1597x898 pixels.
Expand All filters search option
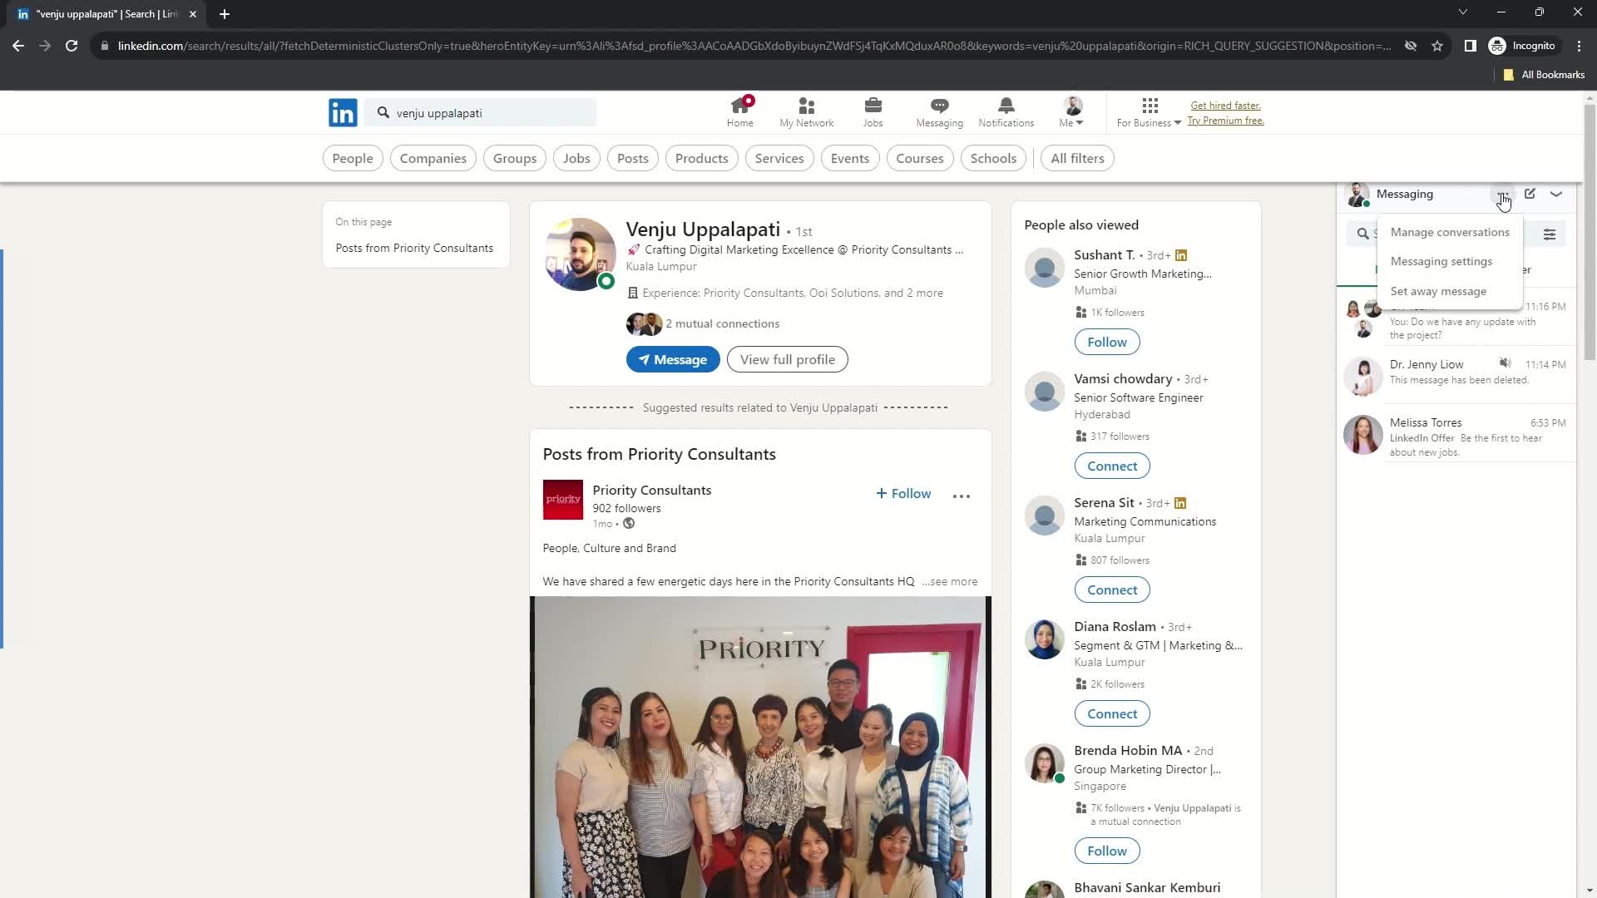[1078, 158]
